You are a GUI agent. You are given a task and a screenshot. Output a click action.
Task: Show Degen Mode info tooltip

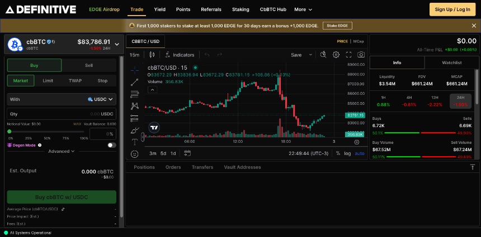point(40,145)
